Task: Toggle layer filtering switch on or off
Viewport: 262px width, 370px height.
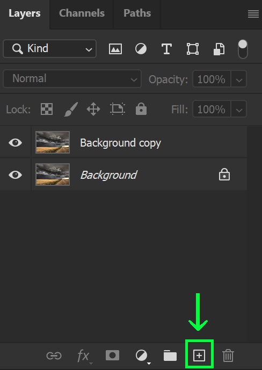Action: 243,49
